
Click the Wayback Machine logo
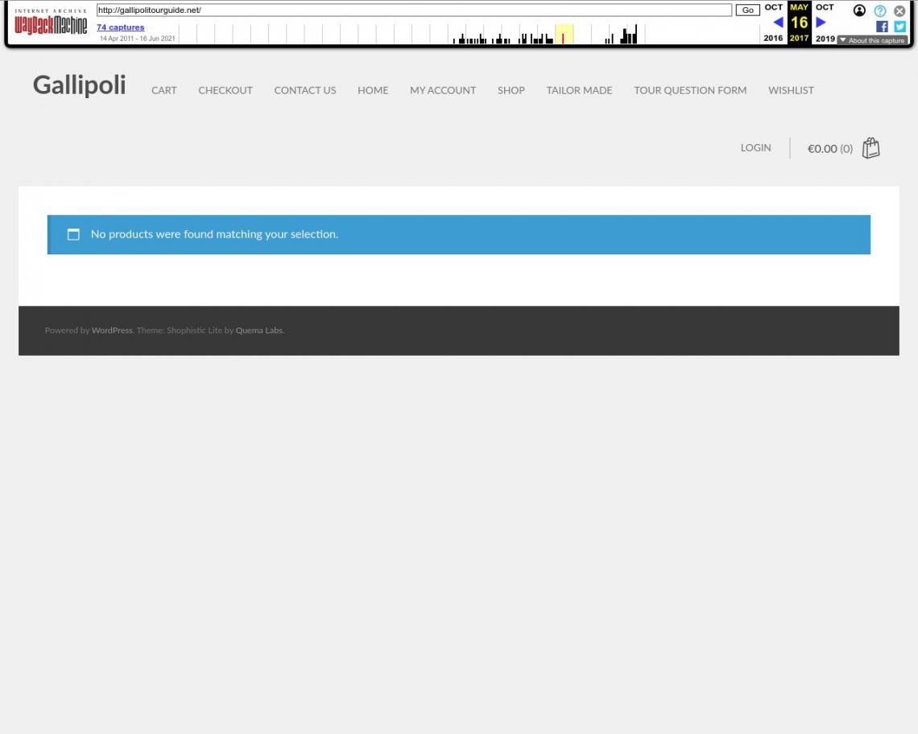51,25
